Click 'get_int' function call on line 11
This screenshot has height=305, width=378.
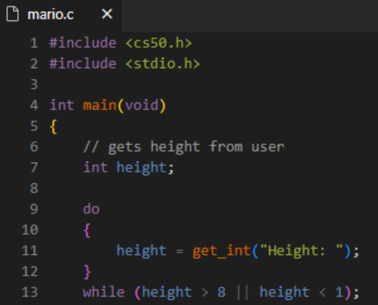(222, 251)
